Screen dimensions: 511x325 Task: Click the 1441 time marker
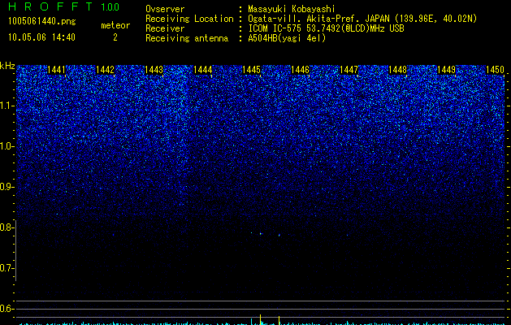point(56,70)
